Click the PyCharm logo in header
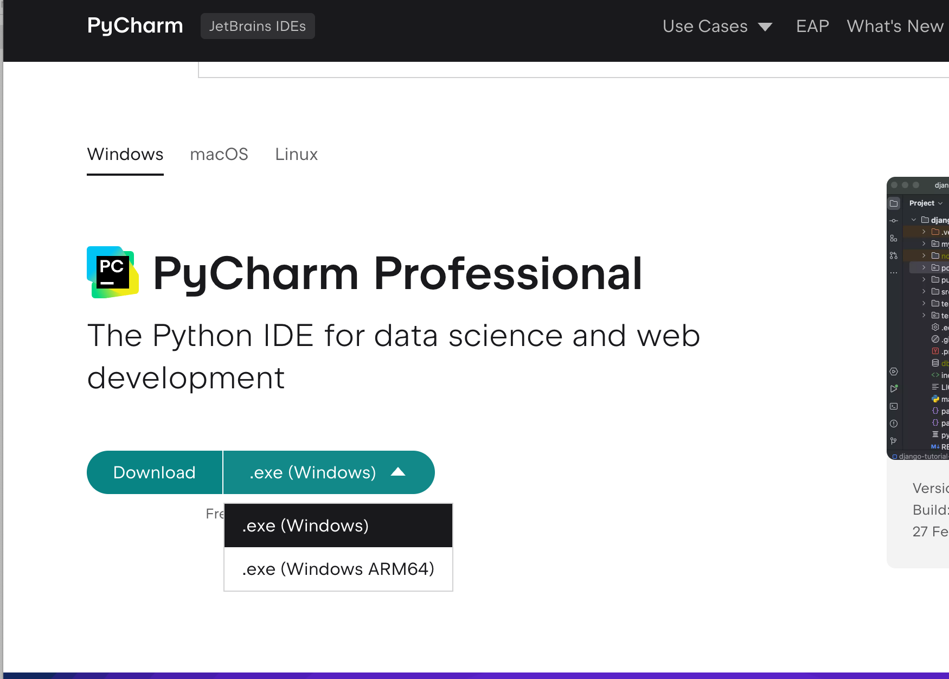 135,25
